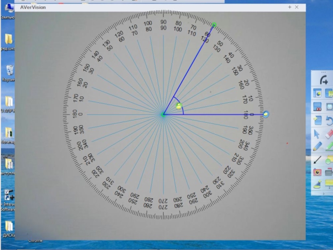The image size is (333, 250).
Task: Click the green protractor center vertex
Action: (x=163, y=115)
